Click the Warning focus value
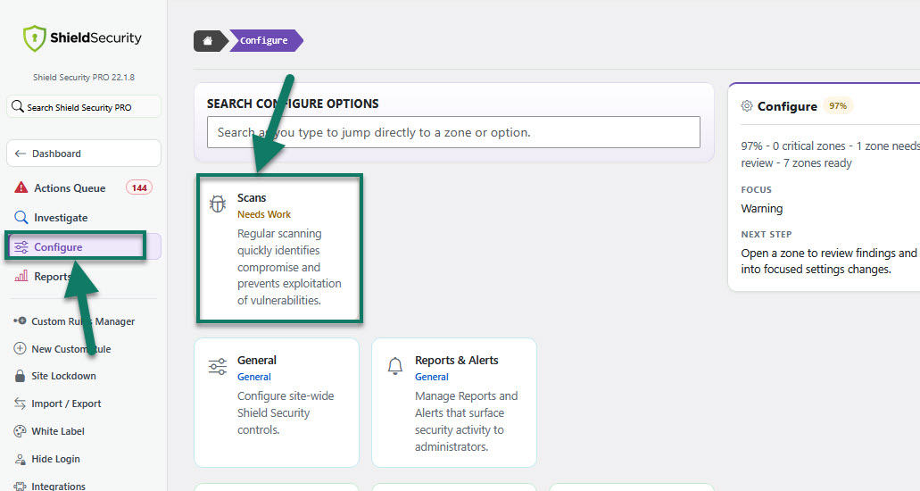 click(761, 209)
